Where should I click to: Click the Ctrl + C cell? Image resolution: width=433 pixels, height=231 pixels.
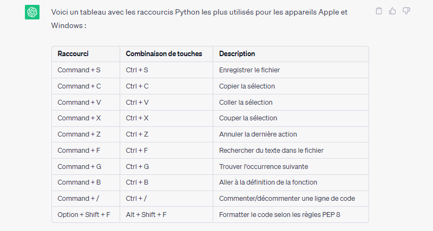point(137,86)
